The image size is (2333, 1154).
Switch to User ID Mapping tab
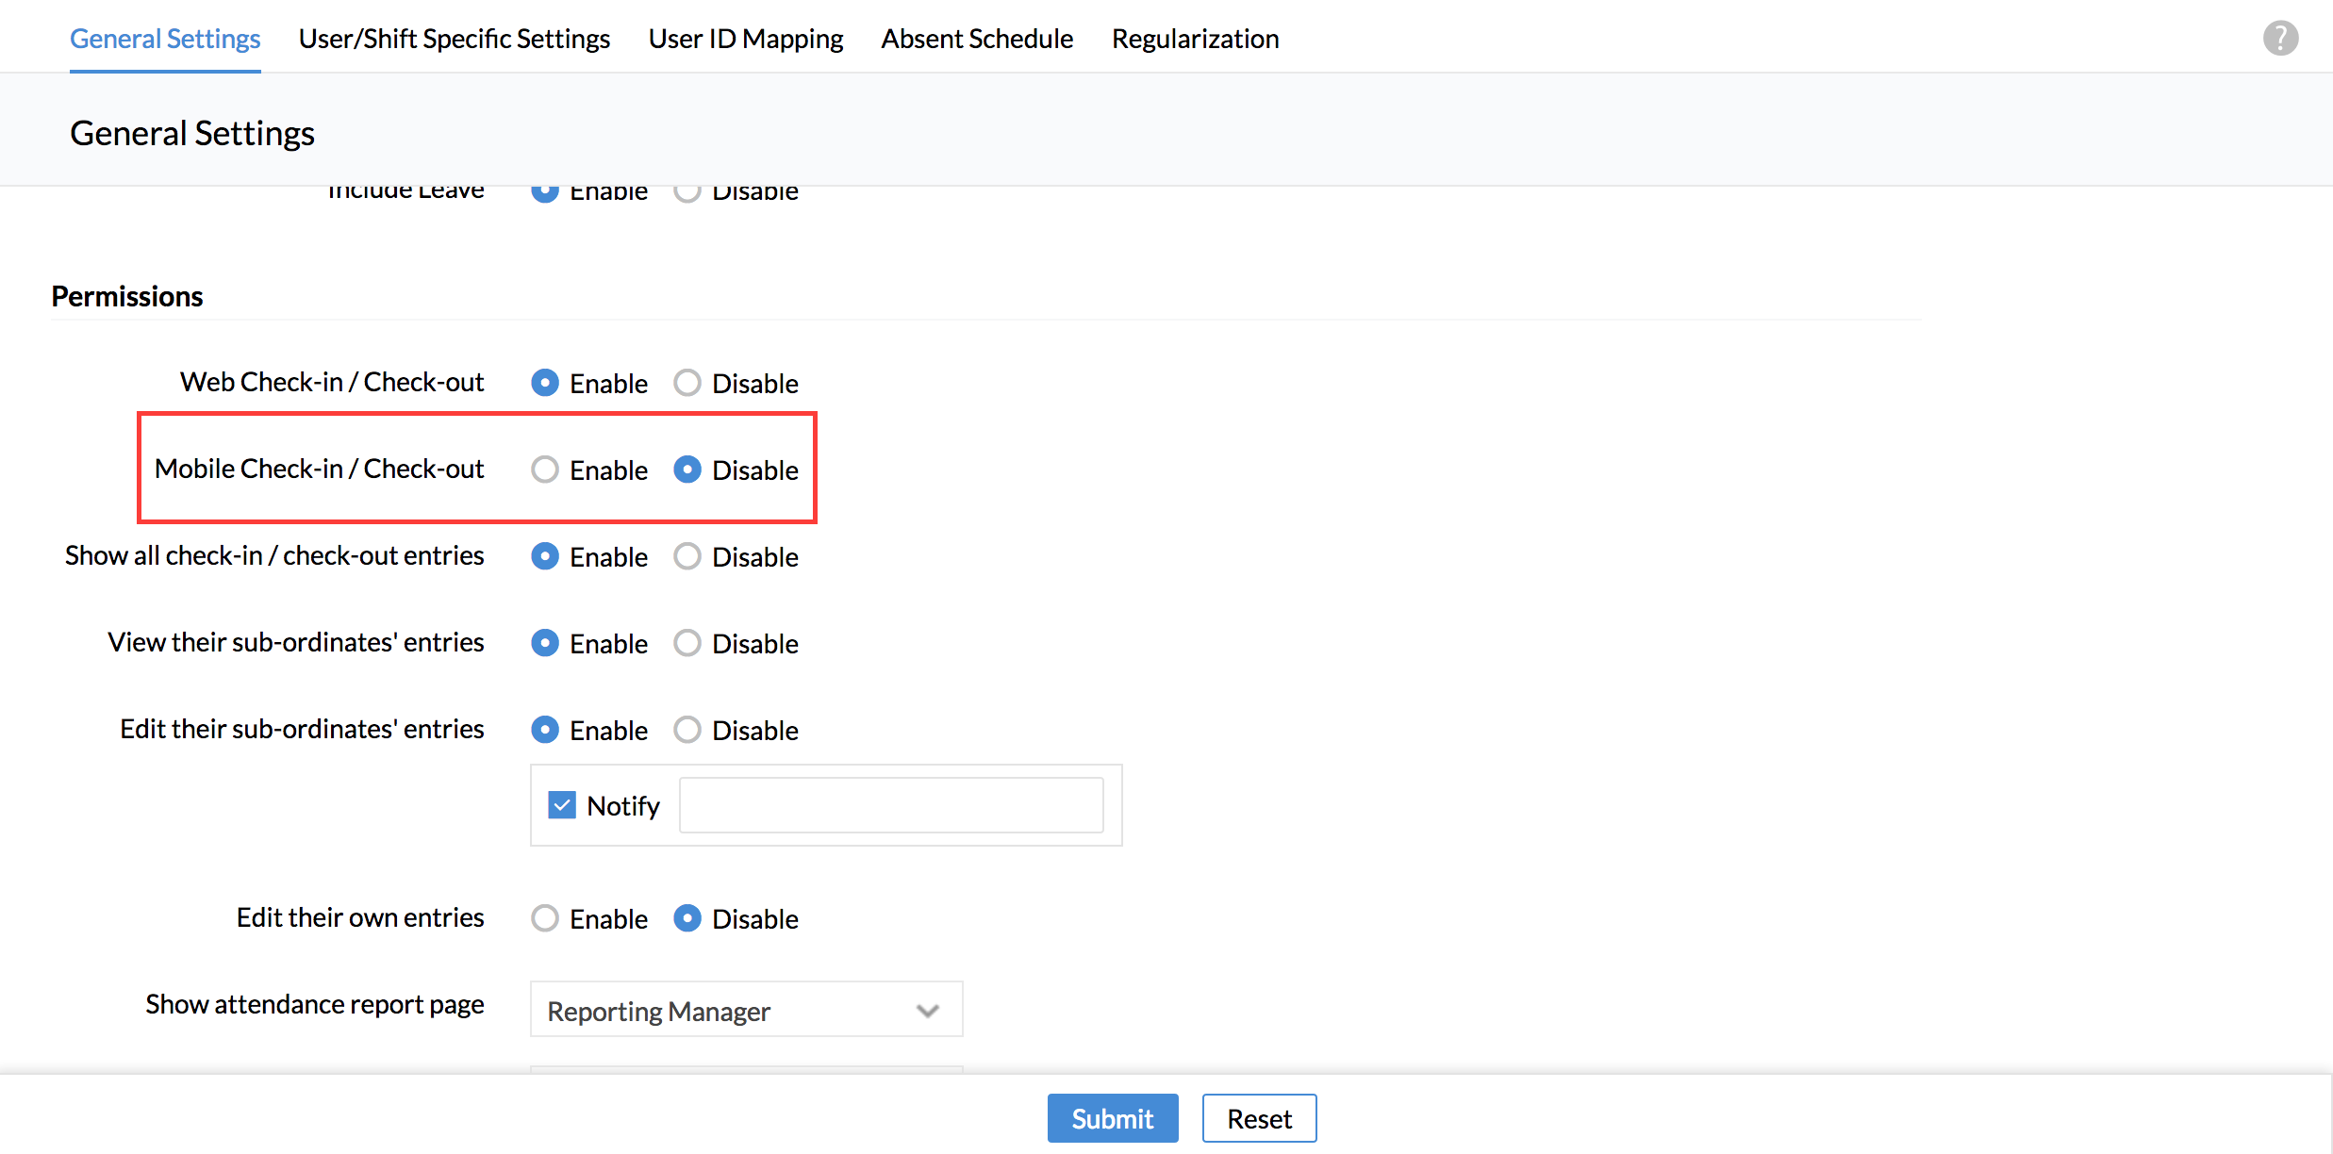[745, 39]
